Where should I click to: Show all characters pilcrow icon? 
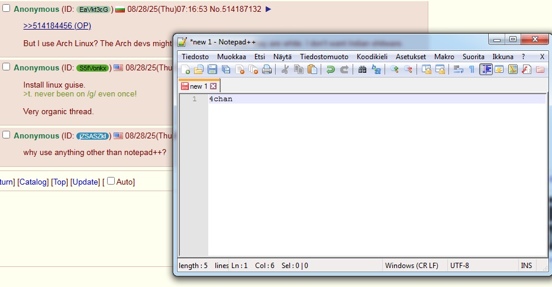472,69
